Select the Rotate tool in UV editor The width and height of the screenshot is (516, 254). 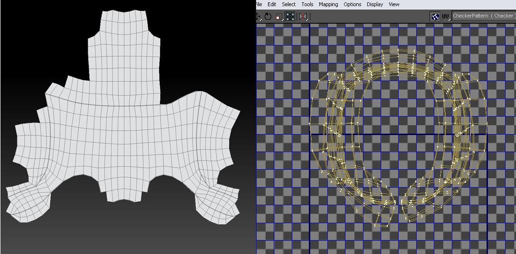point(268,17)
